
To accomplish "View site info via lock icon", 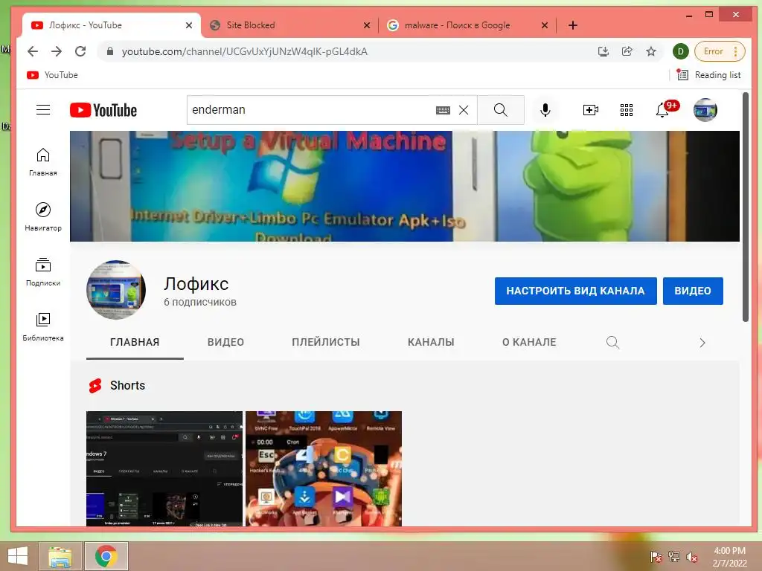I will pos(110,51).
